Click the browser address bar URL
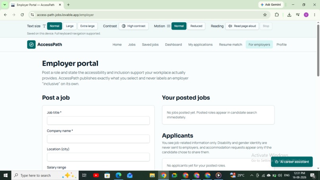Viewport: 320px width, 180px height. tap(65, 15)
